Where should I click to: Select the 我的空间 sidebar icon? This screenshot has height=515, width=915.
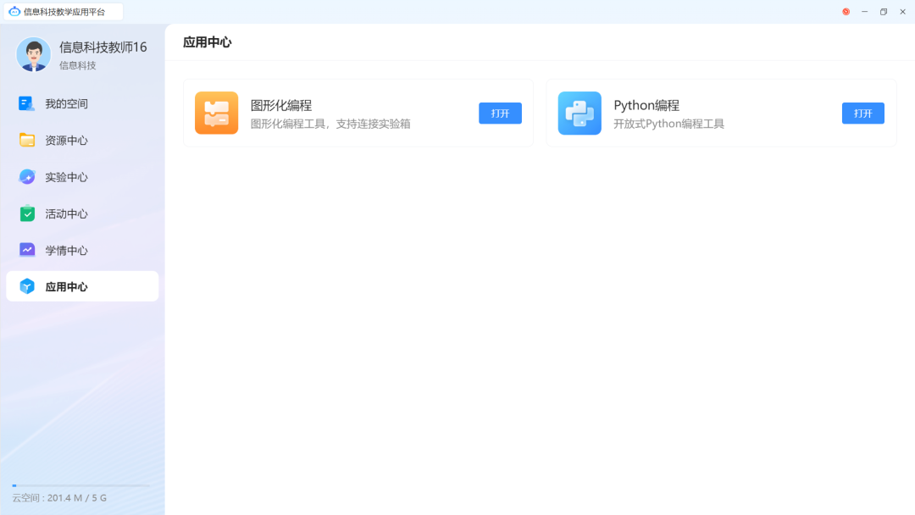coord(25,103)
